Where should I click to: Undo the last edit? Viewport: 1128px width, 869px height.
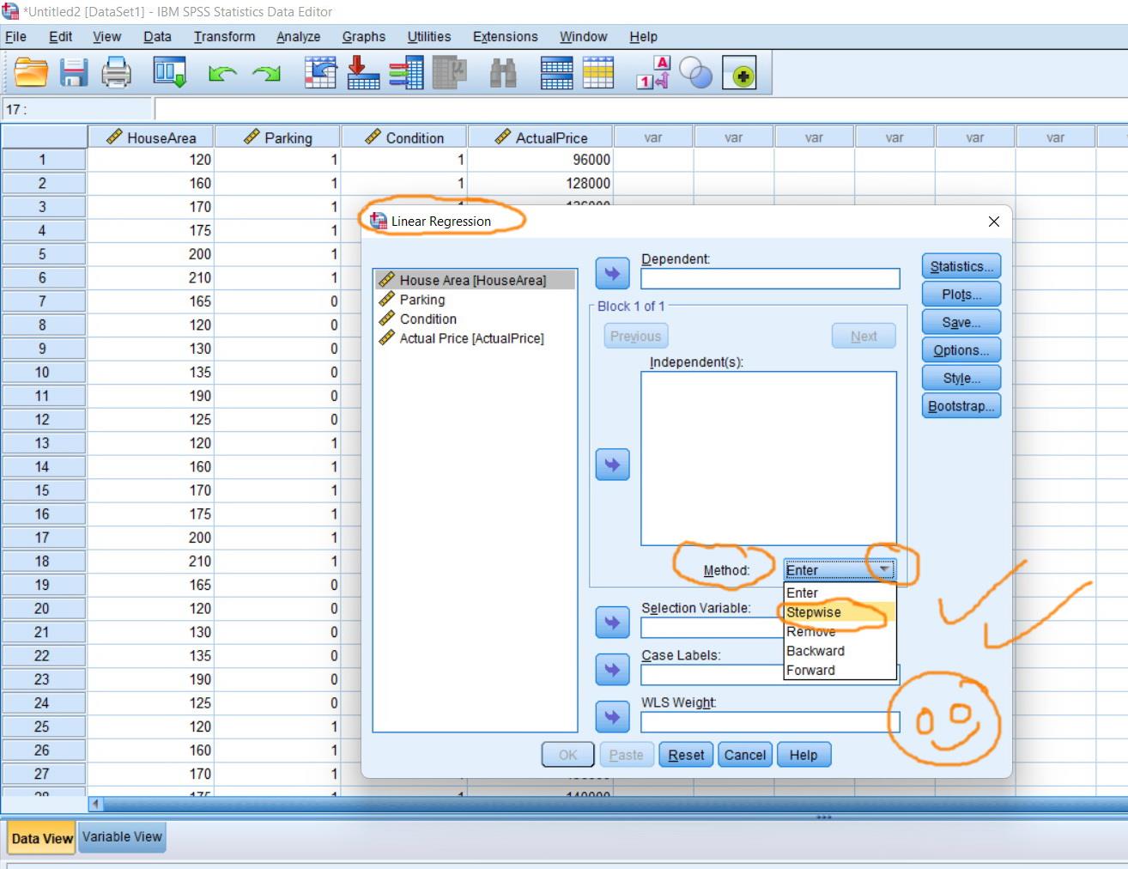(x=222, y=73)
